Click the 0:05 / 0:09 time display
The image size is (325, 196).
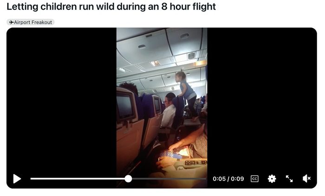coord(228,179)
